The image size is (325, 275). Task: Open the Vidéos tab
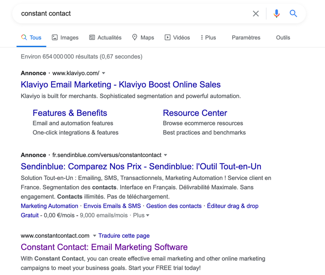[177, 38]
